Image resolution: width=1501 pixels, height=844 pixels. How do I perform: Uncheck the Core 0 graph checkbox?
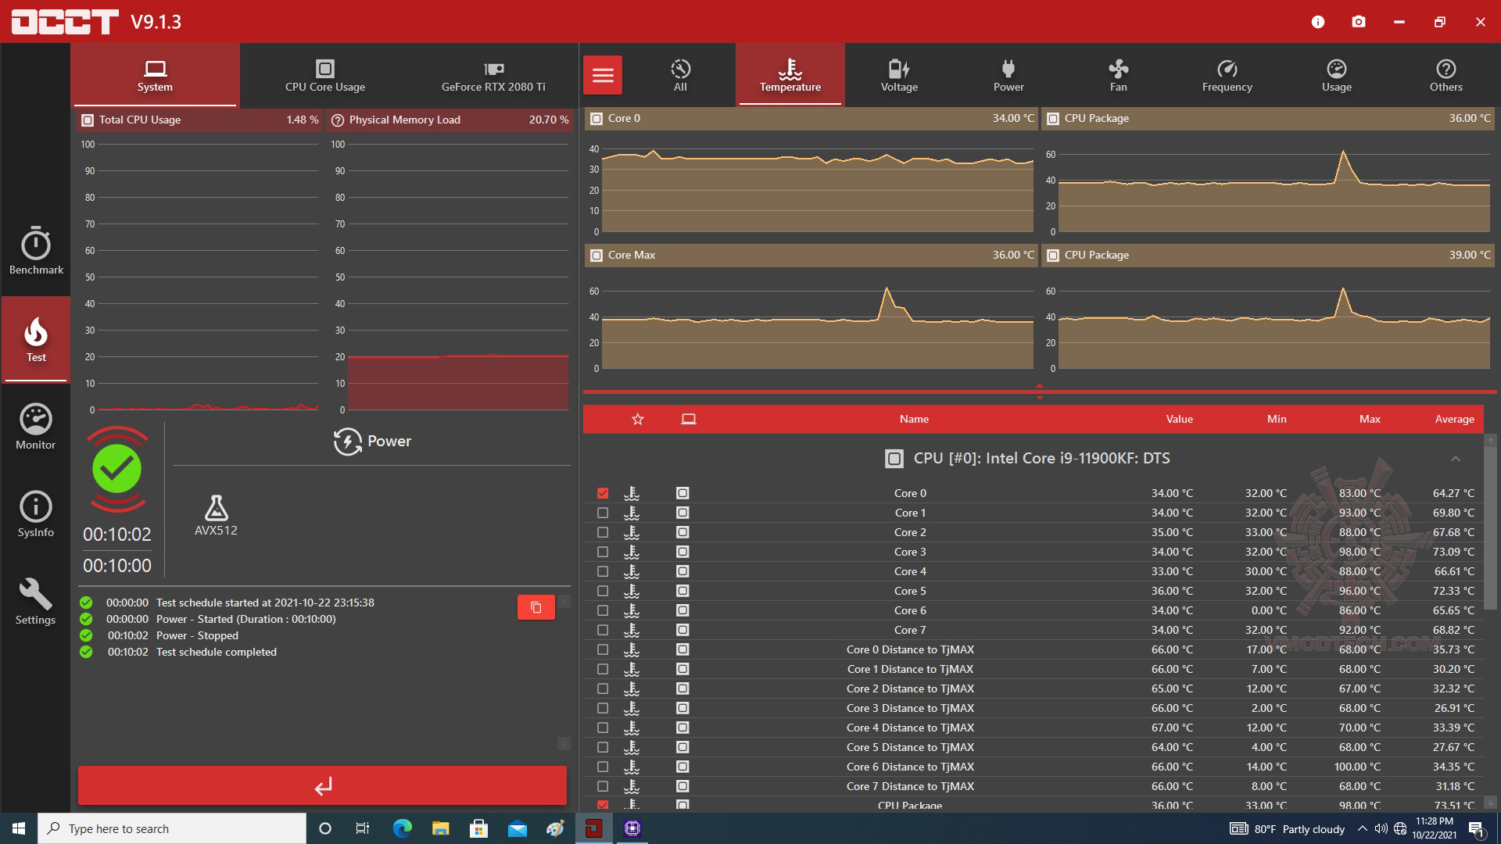603,493
